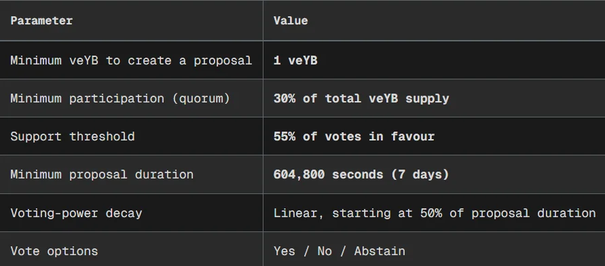The image size is (605, 266).
Task: Click the Value column header
Action: (x=291, y=20)
